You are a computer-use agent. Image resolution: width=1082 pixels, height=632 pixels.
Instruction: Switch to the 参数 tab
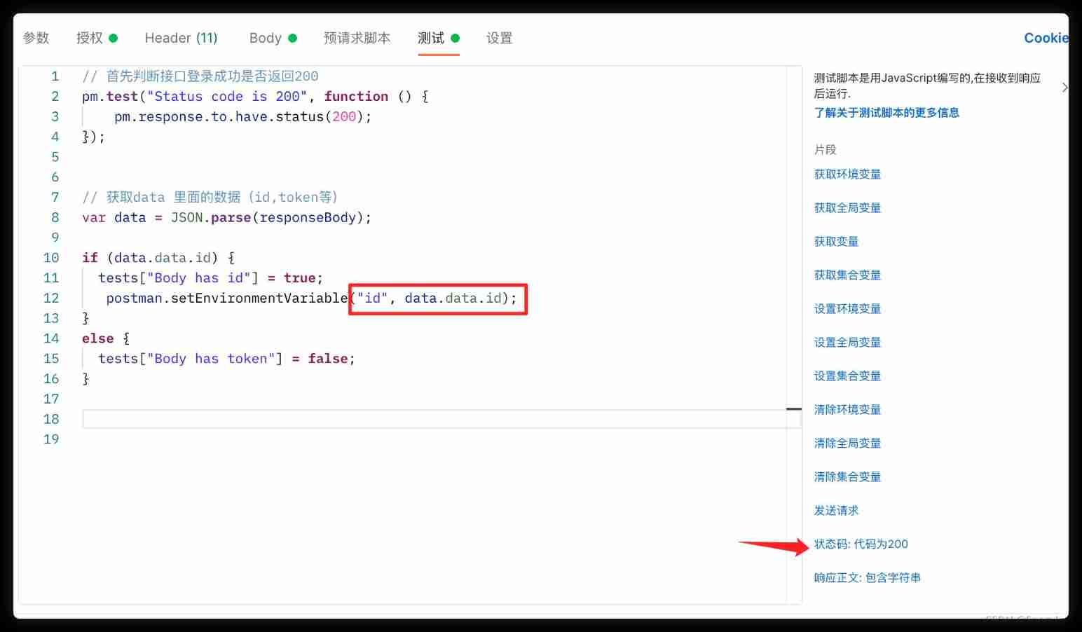pyautogui.click(x=36, y=38)
